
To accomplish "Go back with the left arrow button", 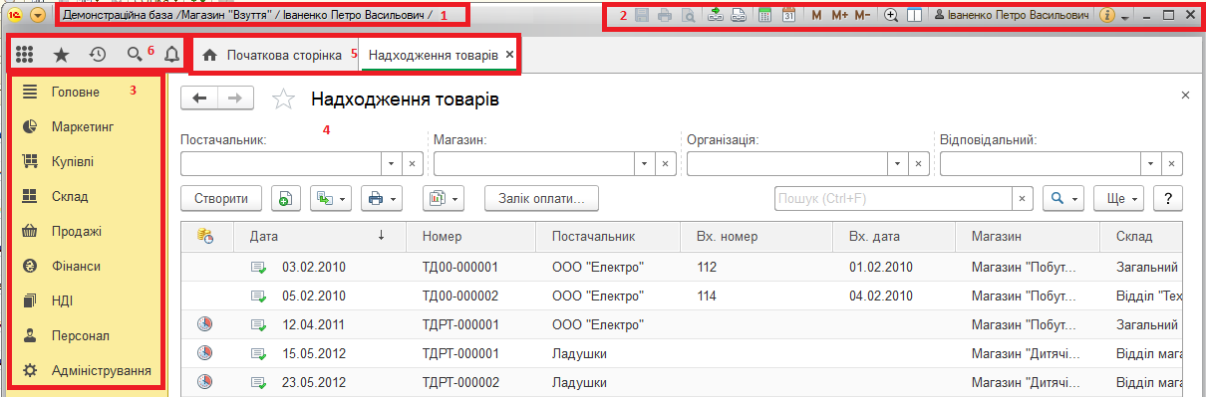I will coord(199,98).
